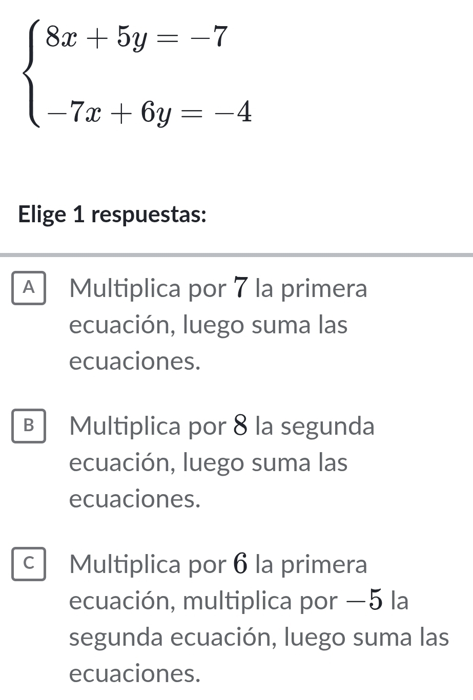The image size is (473, 700).
Task: Click option A's line "ecuación, luego suma las"
Action: click(x=209, y=325)
